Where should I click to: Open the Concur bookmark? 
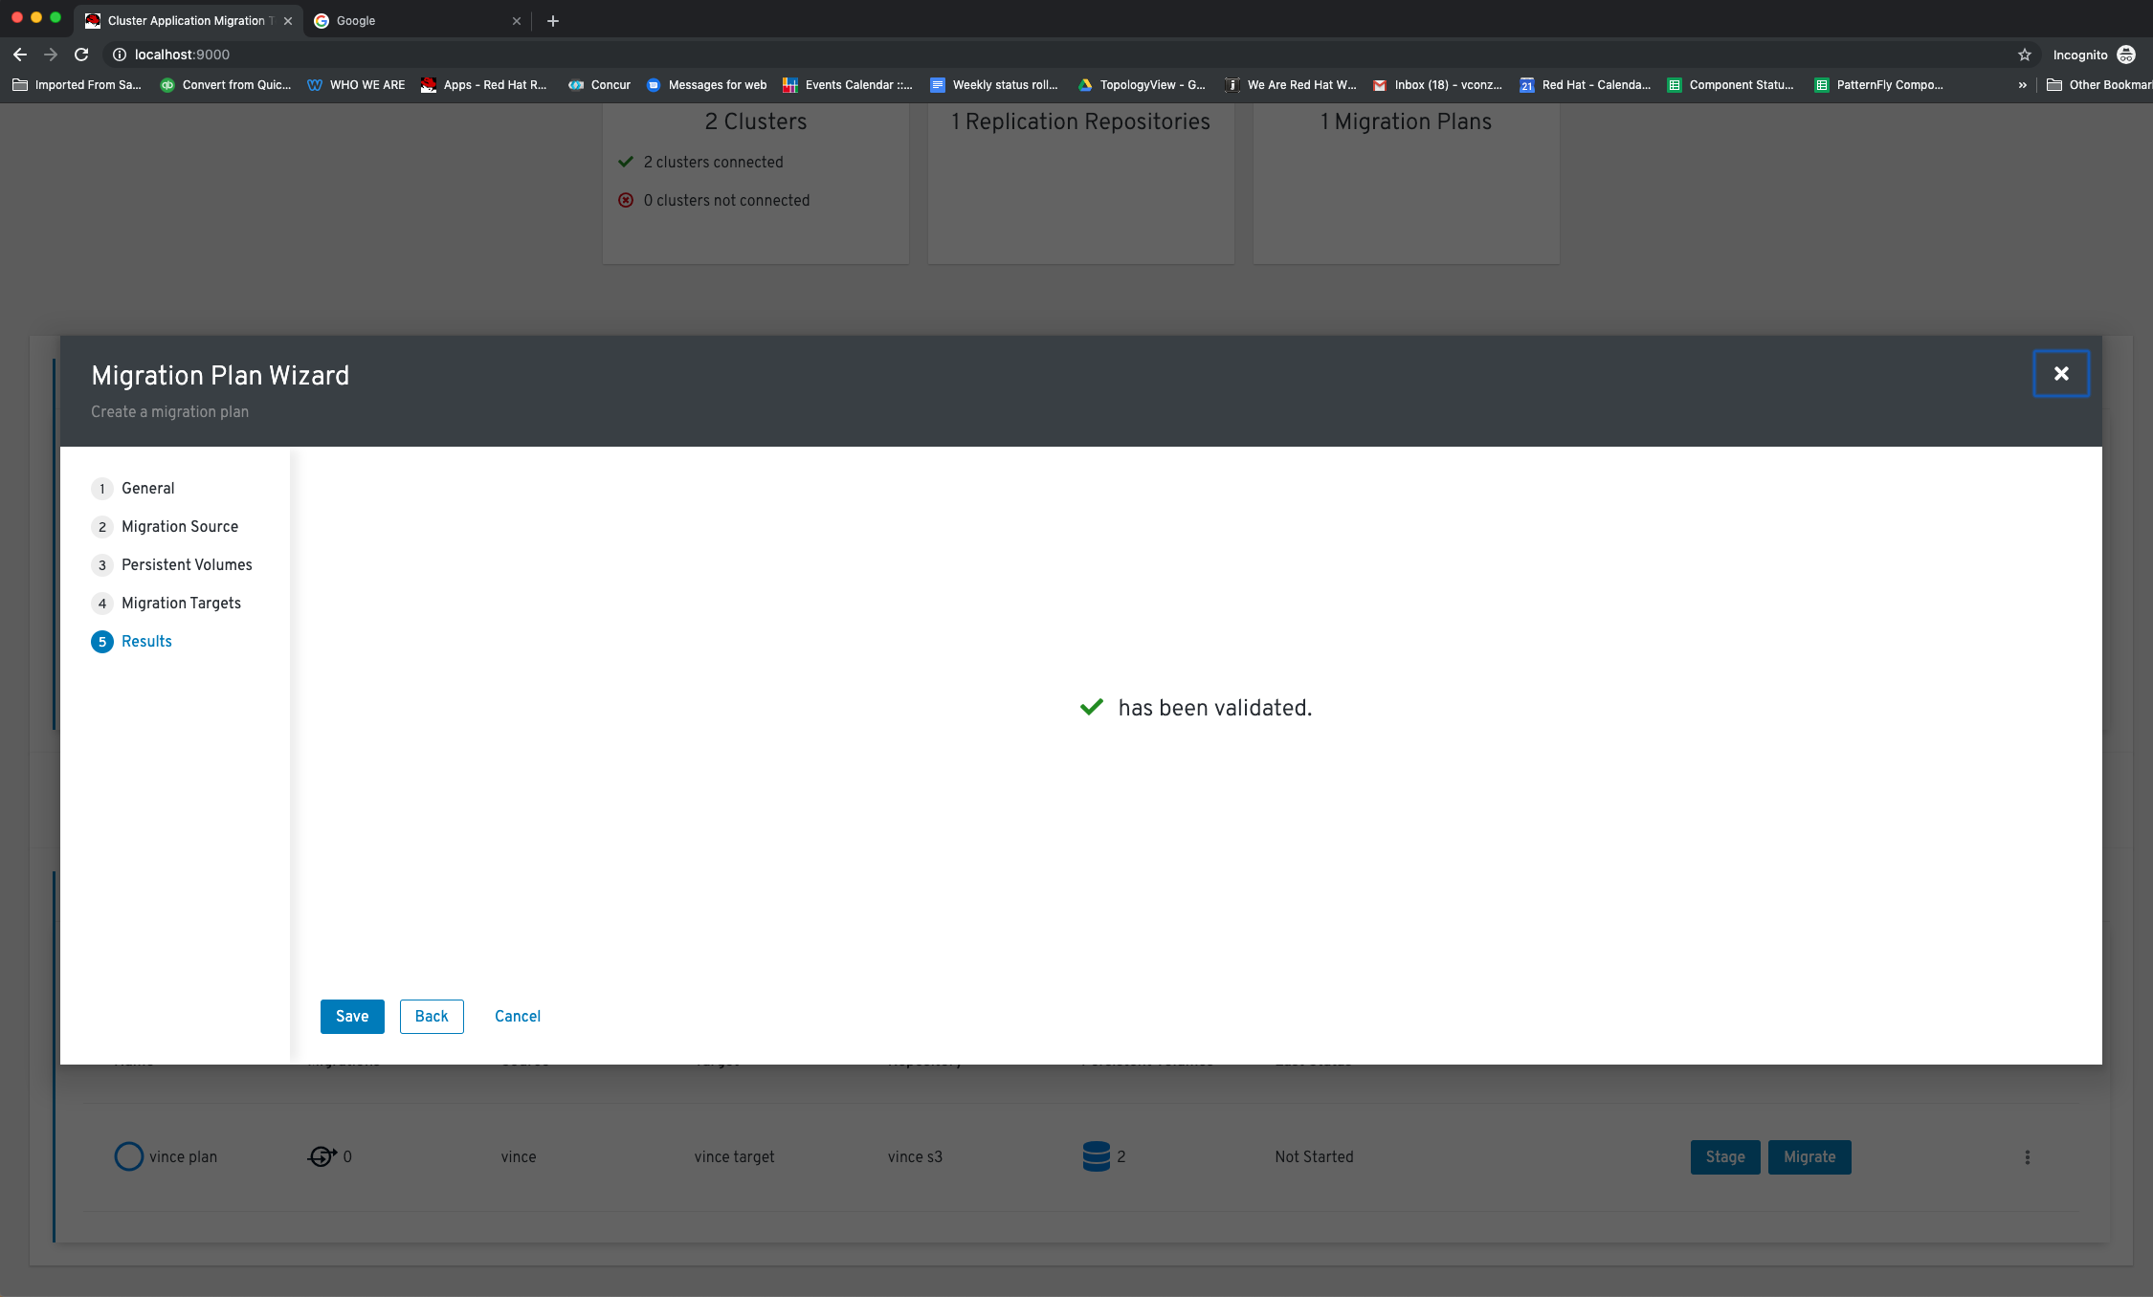[599, 85]
